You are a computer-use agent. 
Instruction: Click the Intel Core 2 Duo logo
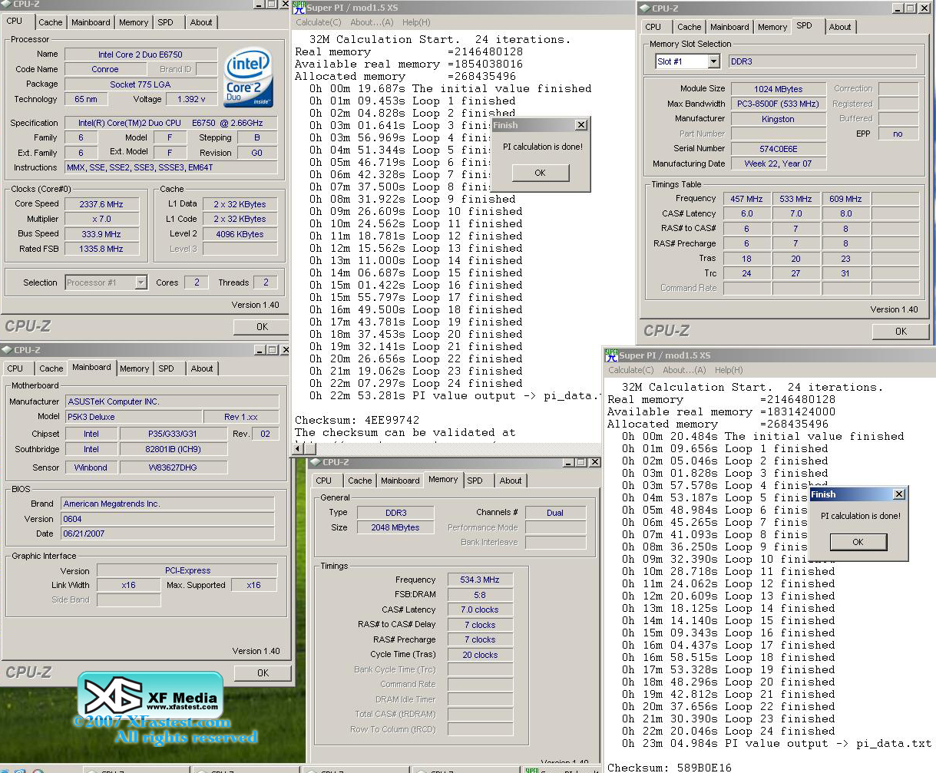(x=249, y=78)
